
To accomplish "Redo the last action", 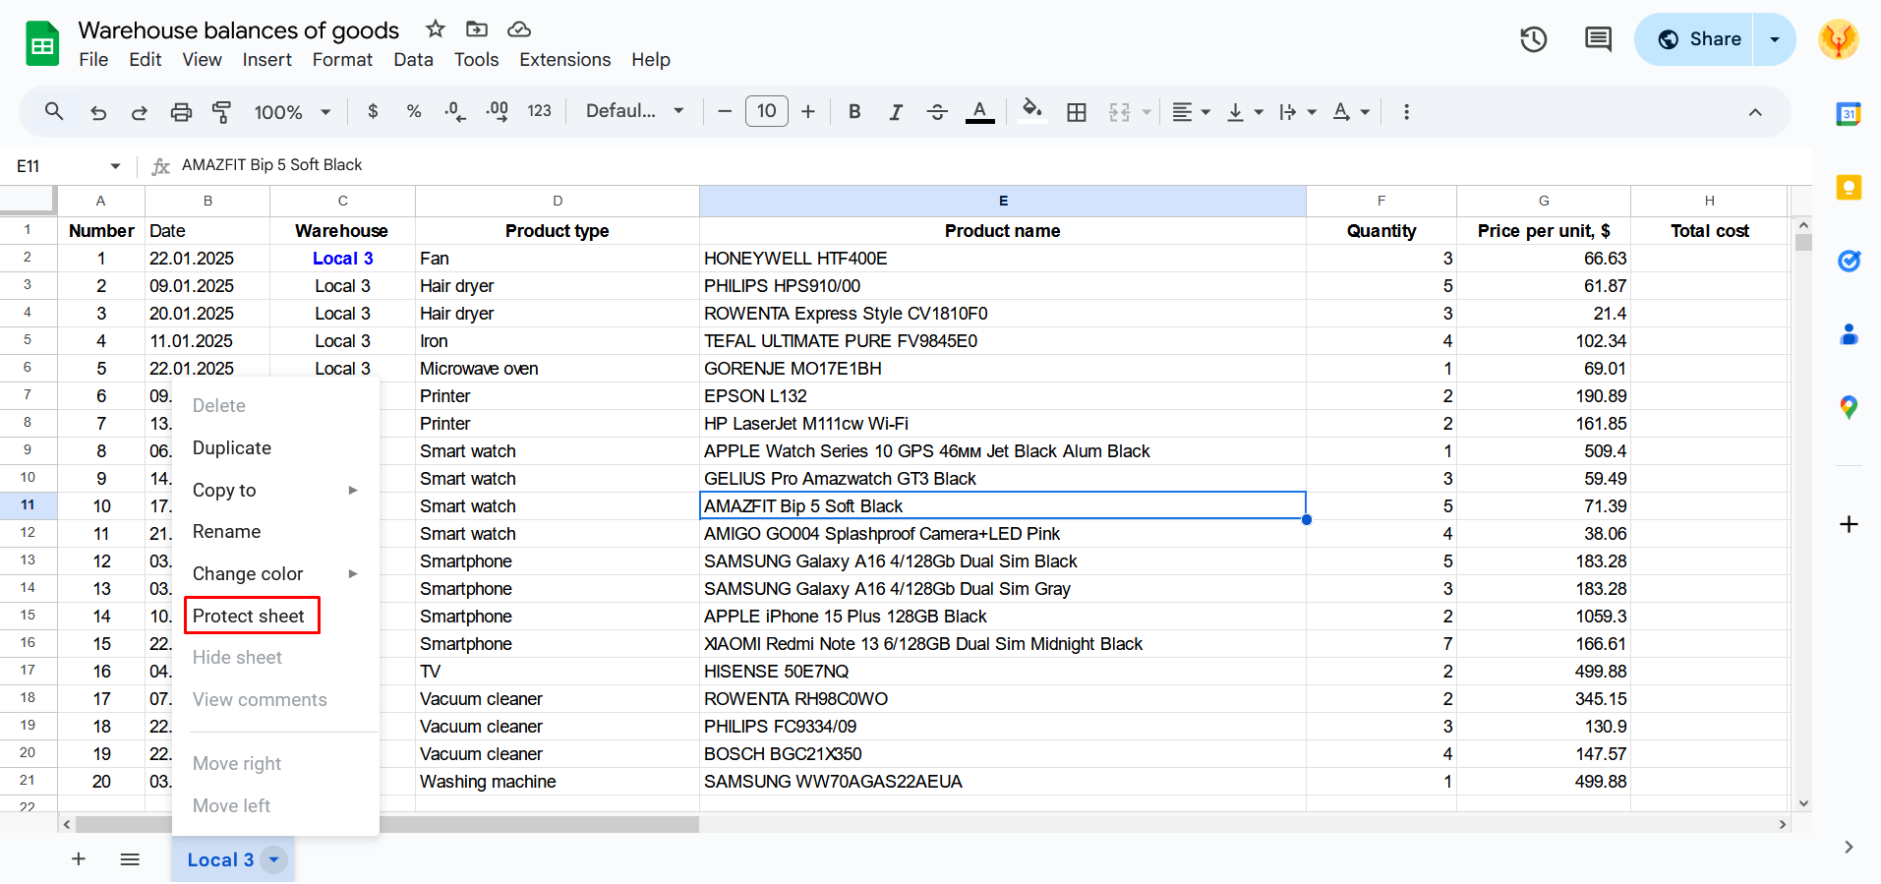I will point(140,112).
